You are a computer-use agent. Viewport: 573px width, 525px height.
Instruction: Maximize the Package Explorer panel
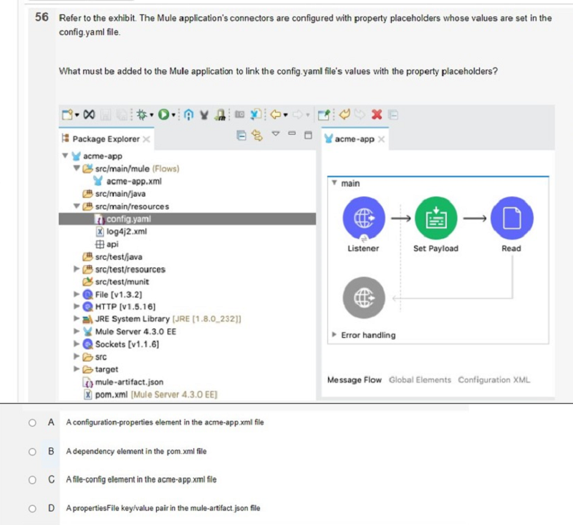click(x=308, y=135)
